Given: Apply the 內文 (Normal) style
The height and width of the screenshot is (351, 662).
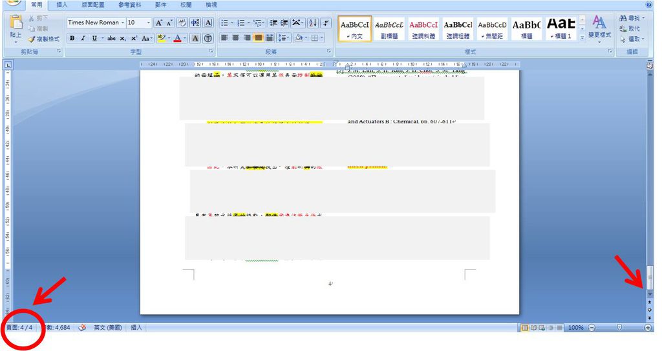Looking at the screenshot, I should tap(355, 28).
